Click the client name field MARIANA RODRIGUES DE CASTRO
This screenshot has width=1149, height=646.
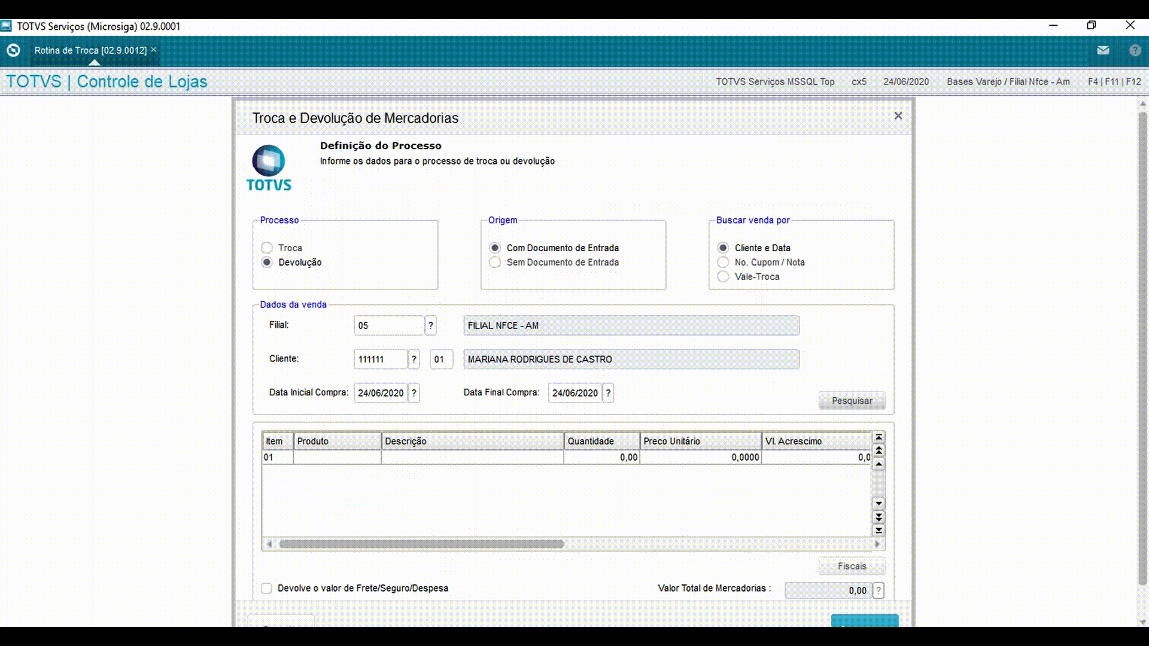(x=631, y=359)
